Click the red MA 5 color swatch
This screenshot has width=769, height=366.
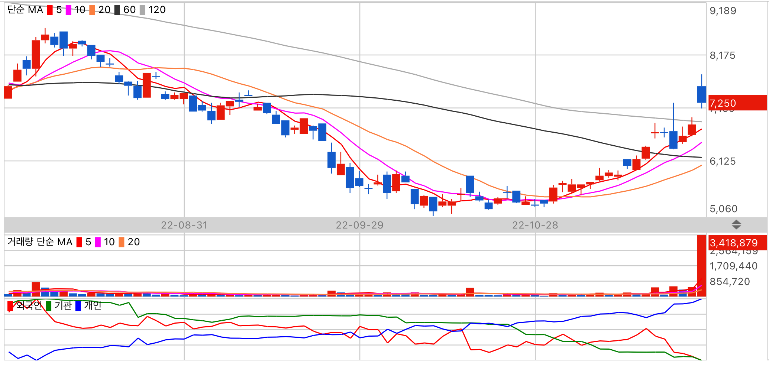[x=50, y=10]
